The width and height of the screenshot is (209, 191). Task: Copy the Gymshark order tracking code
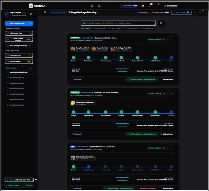tap(164, 94)
